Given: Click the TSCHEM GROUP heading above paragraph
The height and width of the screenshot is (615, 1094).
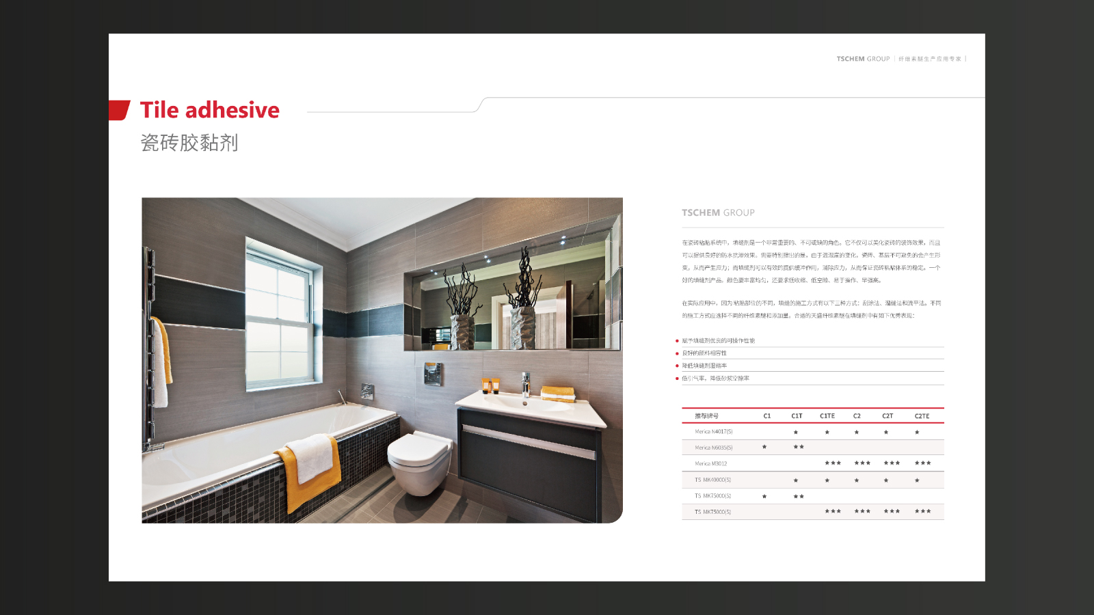Looking at the screenshot, I should coord(718,213).
